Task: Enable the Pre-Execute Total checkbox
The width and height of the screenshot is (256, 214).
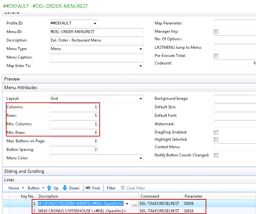Action: (216, 56)
